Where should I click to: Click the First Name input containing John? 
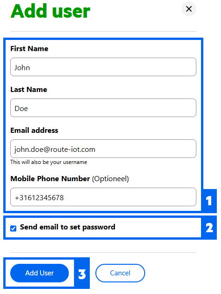coord(103,67)
